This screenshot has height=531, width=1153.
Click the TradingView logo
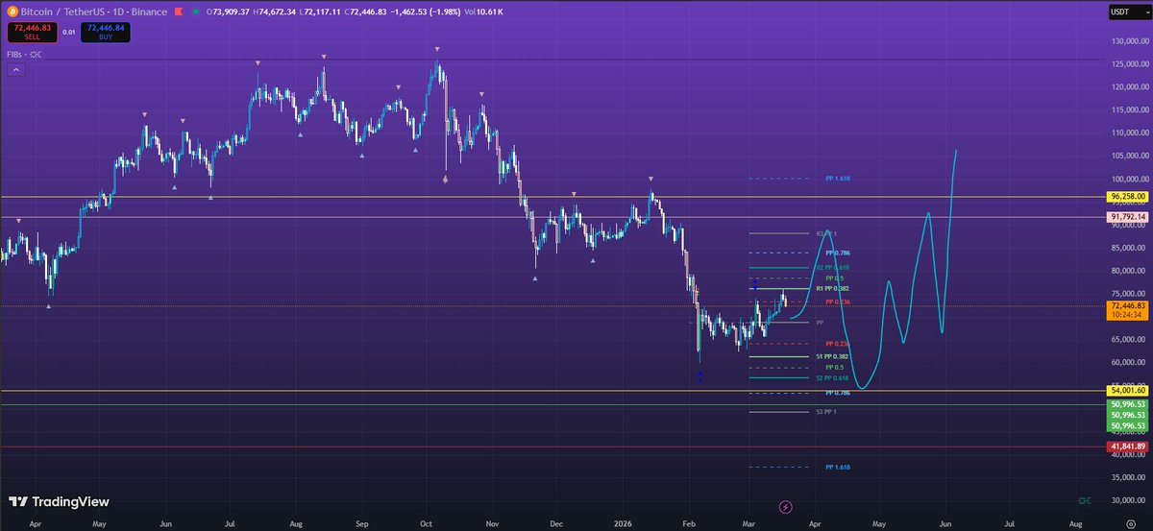click(x=59, y=501)
